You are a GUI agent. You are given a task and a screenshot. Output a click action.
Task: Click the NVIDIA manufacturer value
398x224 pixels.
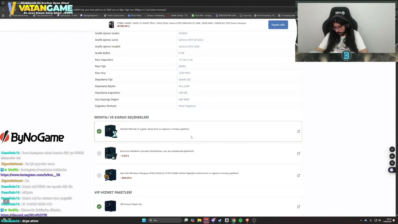pos(183,33)
